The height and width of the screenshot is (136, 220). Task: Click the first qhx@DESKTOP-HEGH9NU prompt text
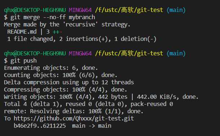[35, 10]
